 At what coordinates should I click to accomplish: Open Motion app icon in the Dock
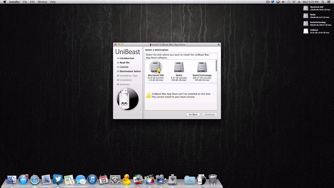pyautogui.click(x=138, y=180)
